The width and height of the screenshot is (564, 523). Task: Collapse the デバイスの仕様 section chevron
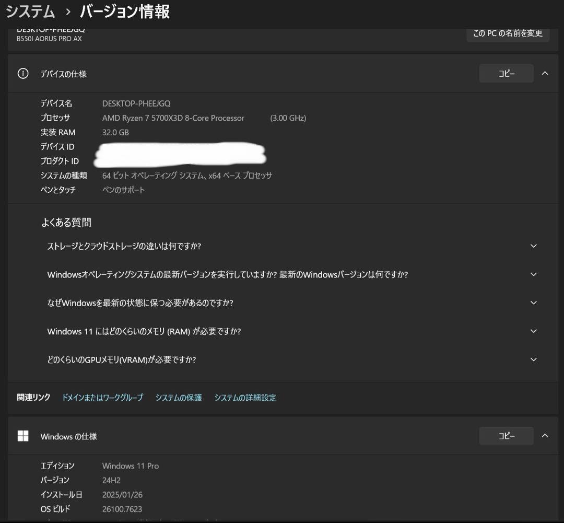point(545,74)
